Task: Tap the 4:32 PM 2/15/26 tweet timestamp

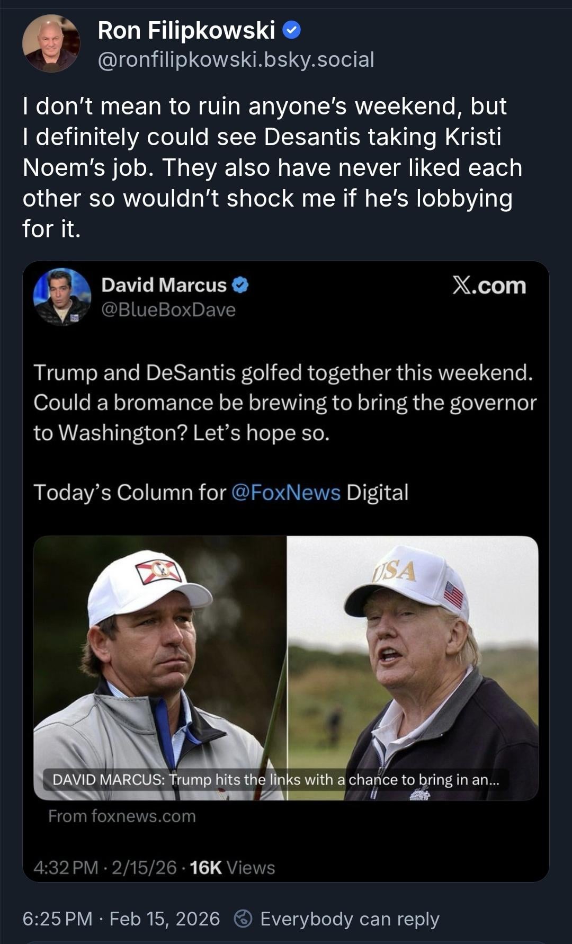Action: (105, 868)
